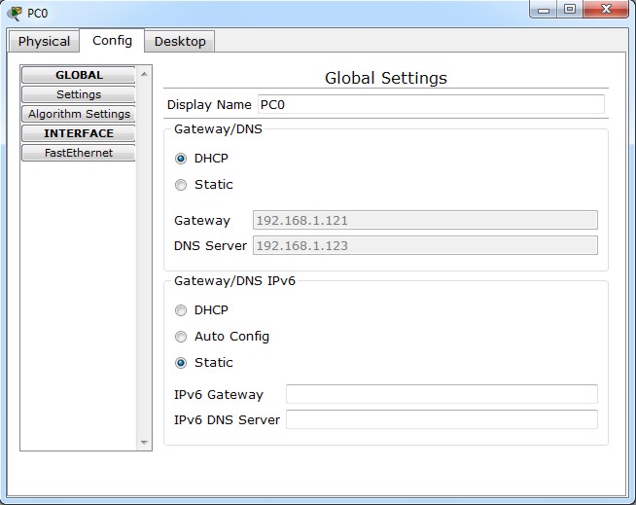Click the PC0 window title icon
The image size is (636, 505).
[15, 14]
